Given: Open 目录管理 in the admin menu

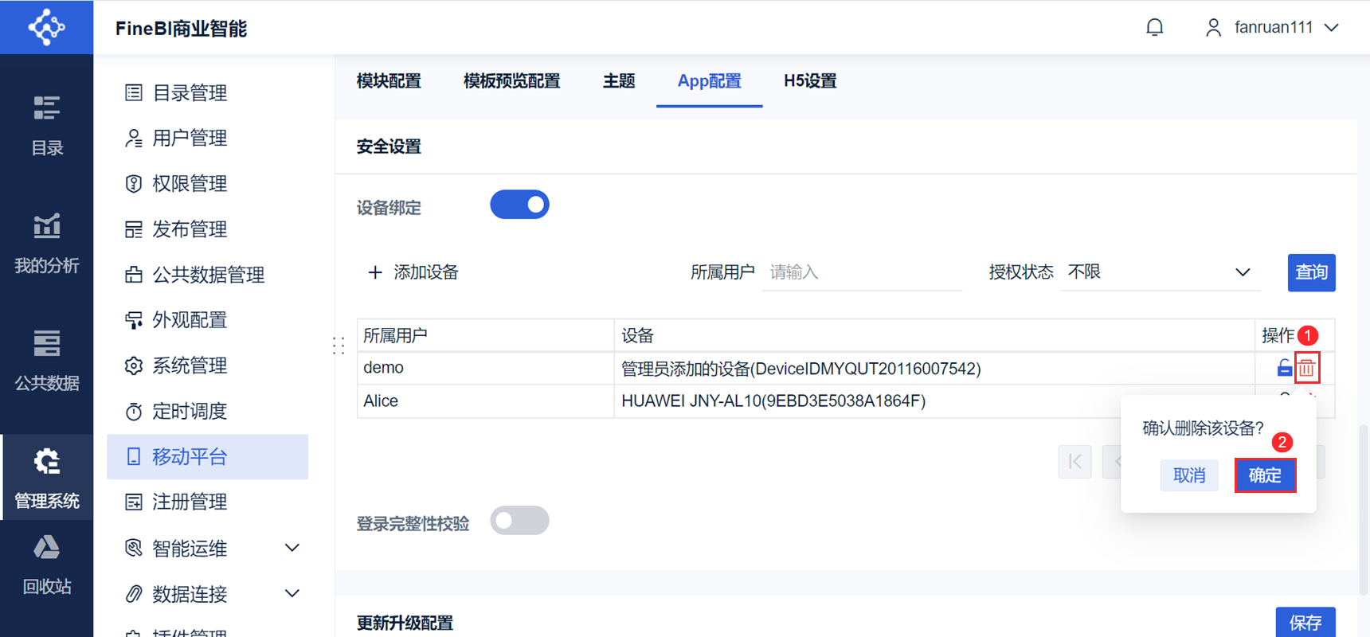Looking at the screenshot, I should (208, 93).
